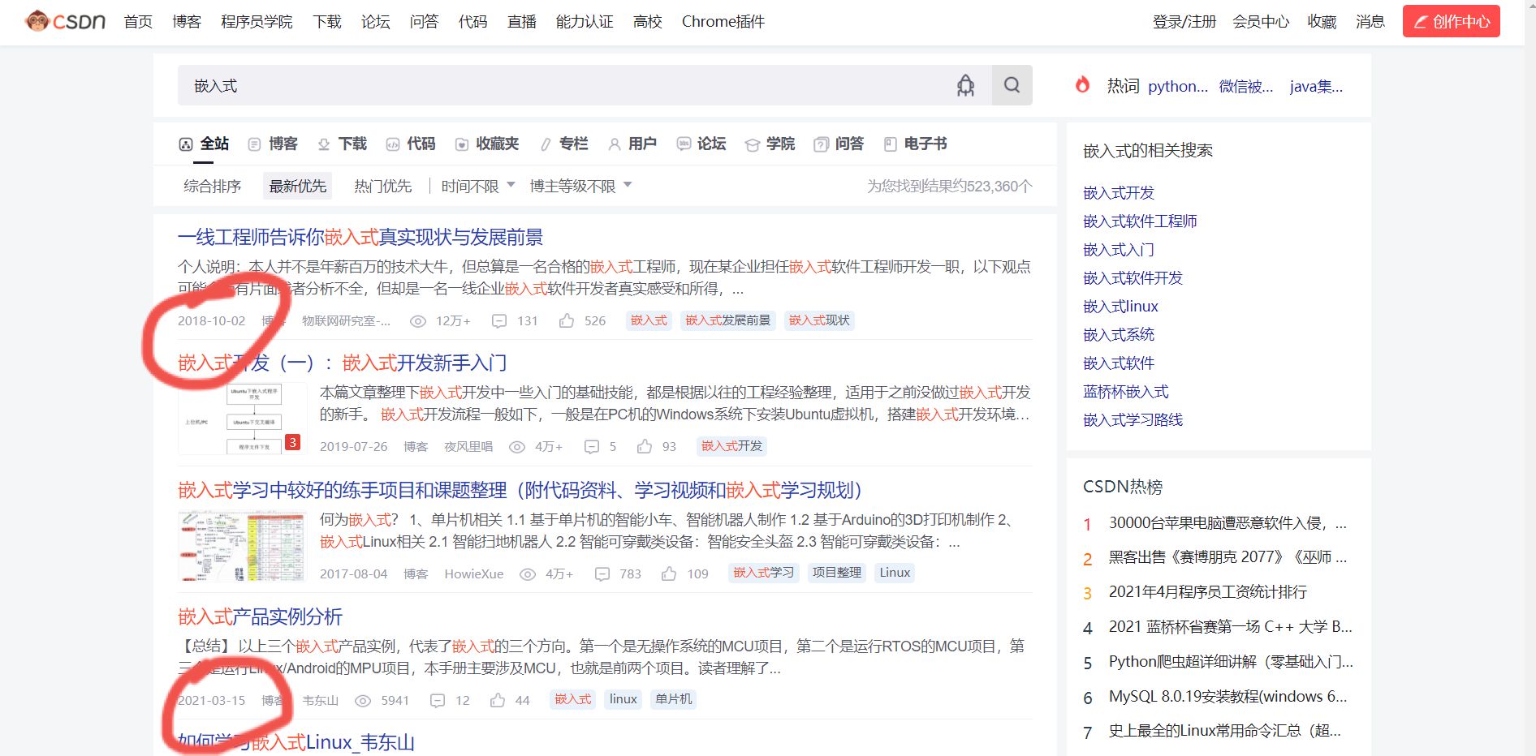Open the Chrome插件 nav menu item
The image size is (1536, 756).
[x=723, y=22]
